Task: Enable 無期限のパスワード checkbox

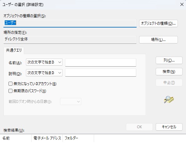Action: pyautogui.click(x=10, y=91)
